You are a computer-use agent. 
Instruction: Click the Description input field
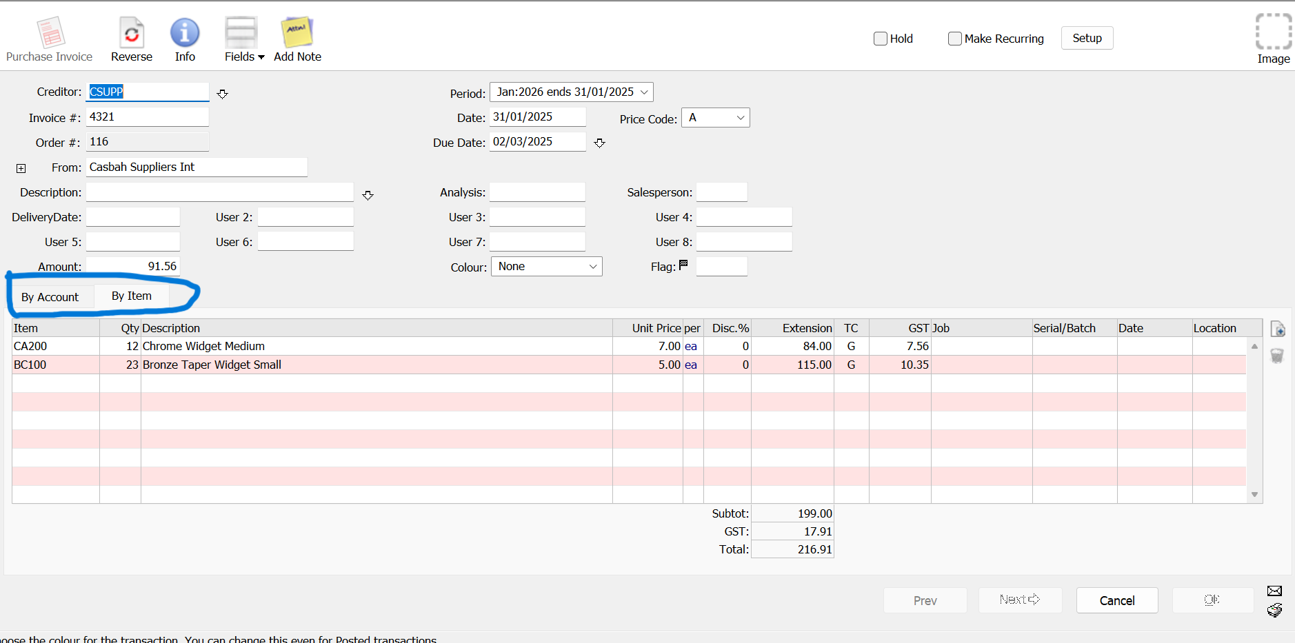click(220, 192)
